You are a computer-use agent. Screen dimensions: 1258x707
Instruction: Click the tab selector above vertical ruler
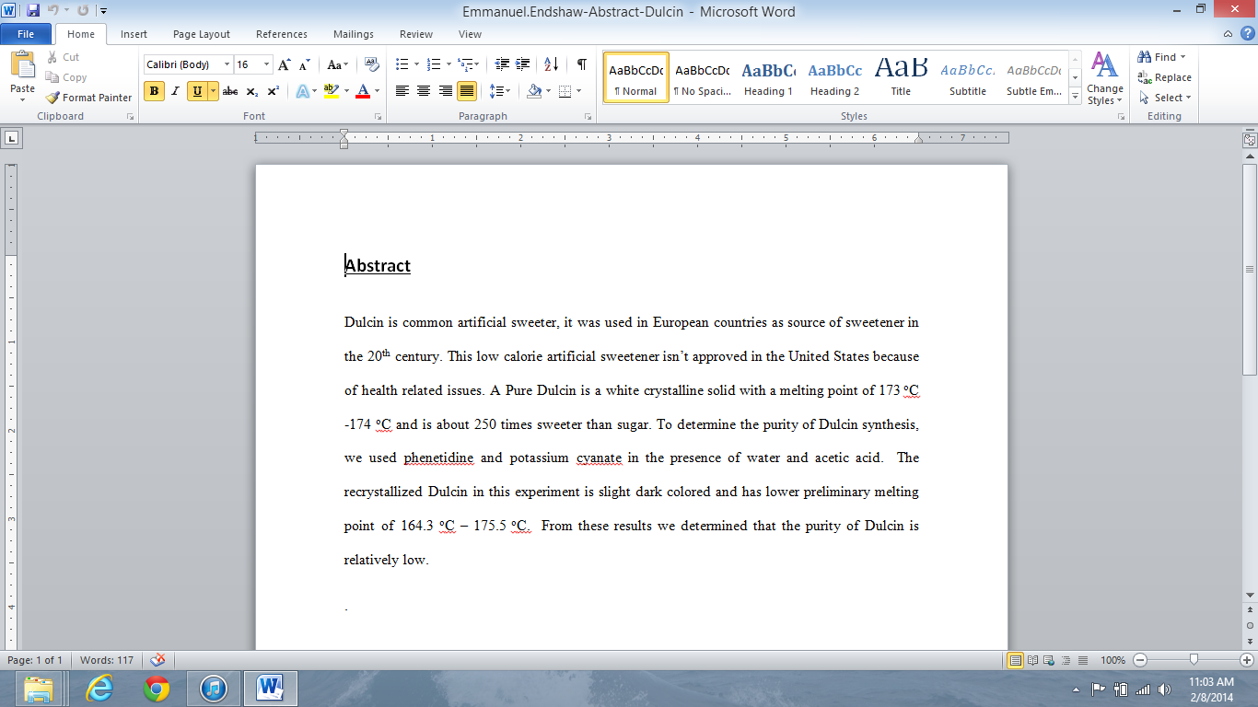point(11,138)
